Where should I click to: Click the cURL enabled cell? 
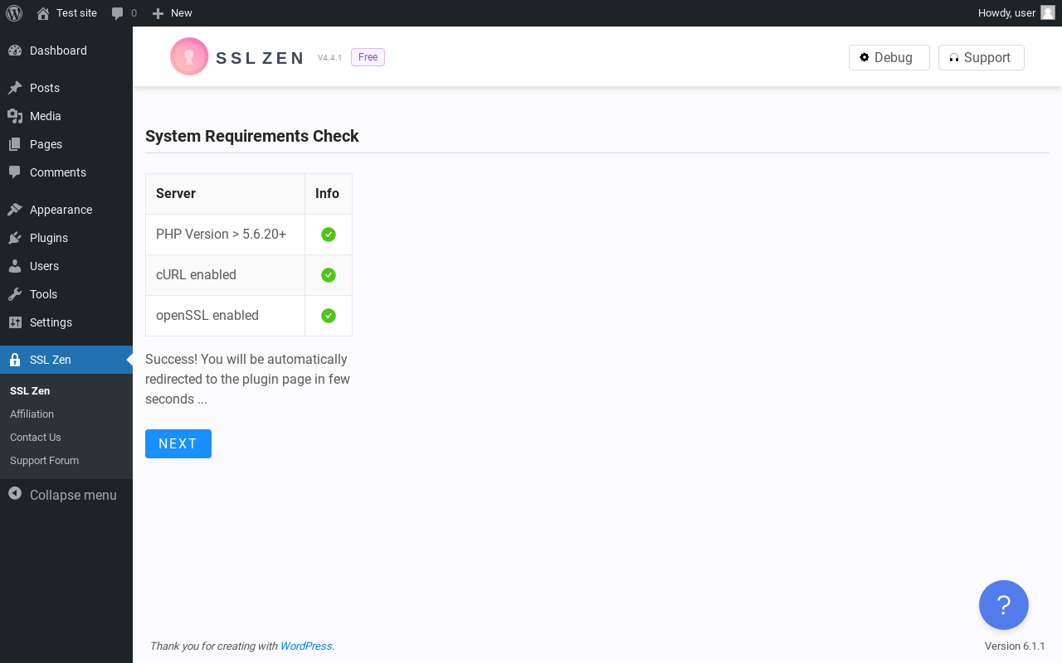(226, 275)
